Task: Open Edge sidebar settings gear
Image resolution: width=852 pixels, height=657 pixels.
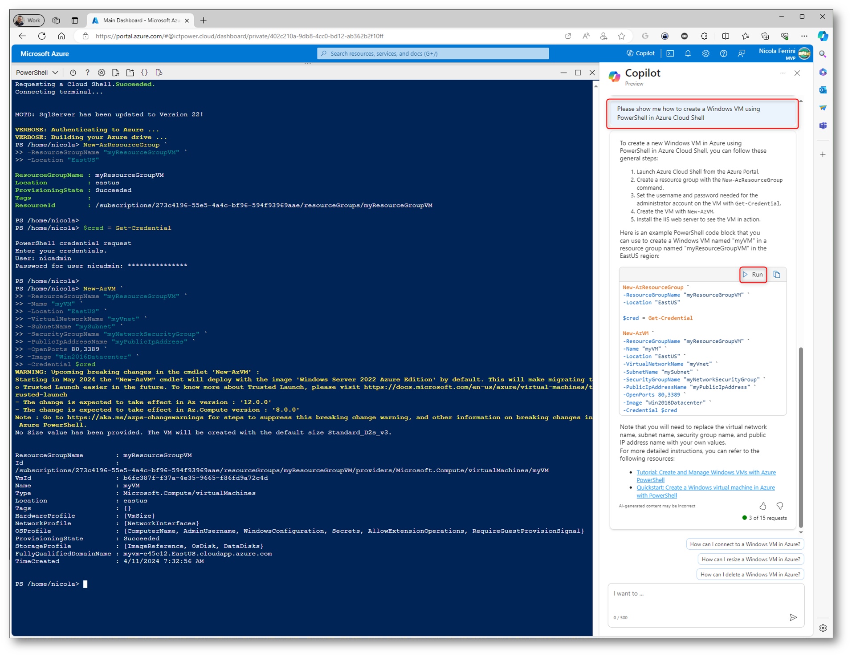Action: click(823, 628)
